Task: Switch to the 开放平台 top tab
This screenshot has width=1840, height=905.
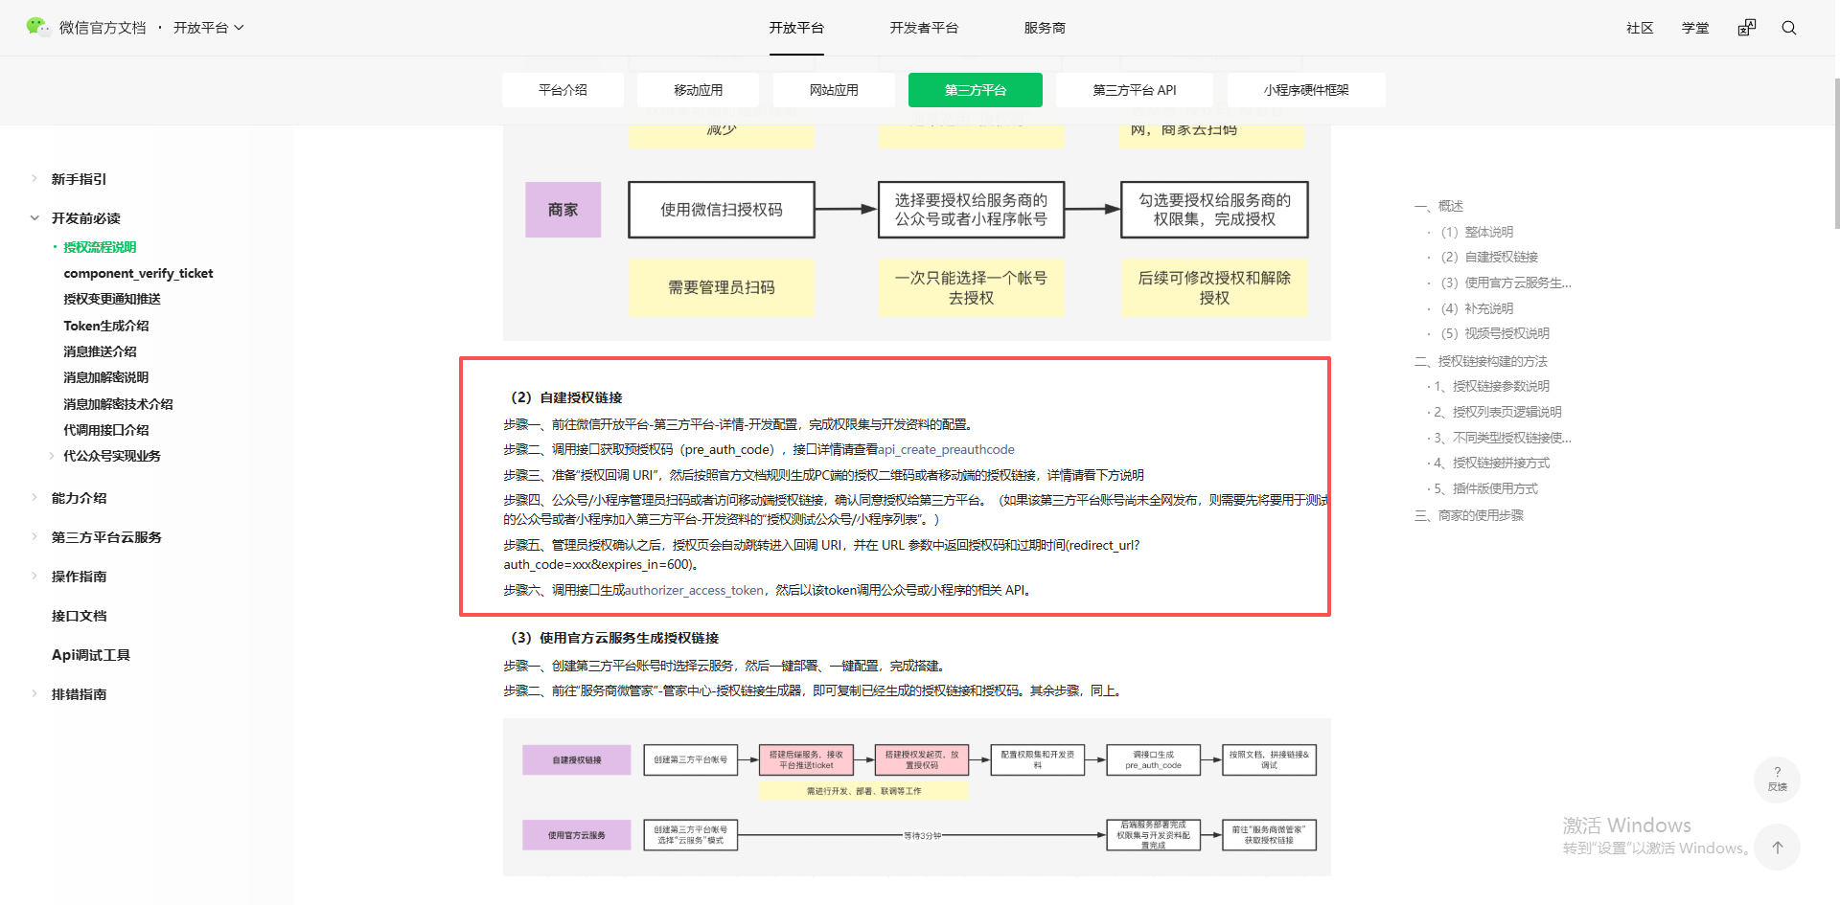Action: coord(796,28)
